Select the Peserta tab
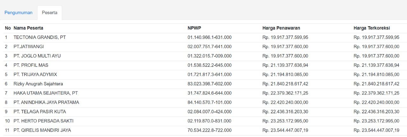 click(50, 13)
